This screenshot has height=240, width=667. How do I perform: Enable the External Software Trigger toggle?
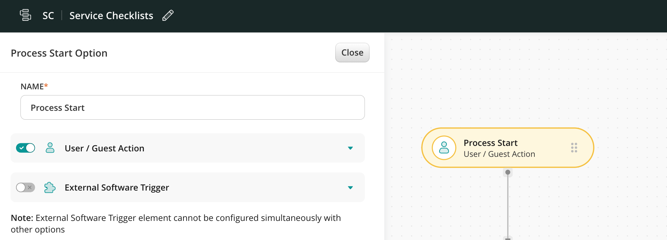26,187
